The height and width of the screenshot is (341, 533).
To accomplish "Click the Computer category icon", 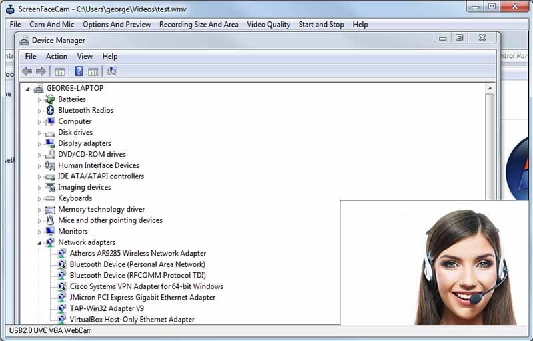I will [50, 121].
